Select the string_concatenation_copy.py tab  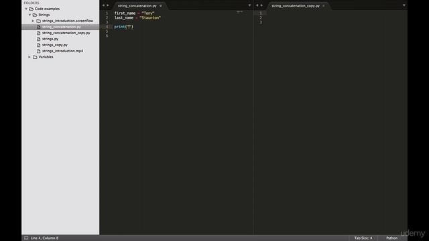(296, 6)
